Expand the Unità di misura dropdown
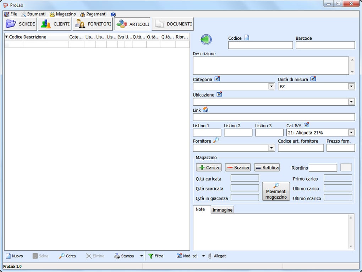This screenshot has height=272, width=362. click(351, 87)
